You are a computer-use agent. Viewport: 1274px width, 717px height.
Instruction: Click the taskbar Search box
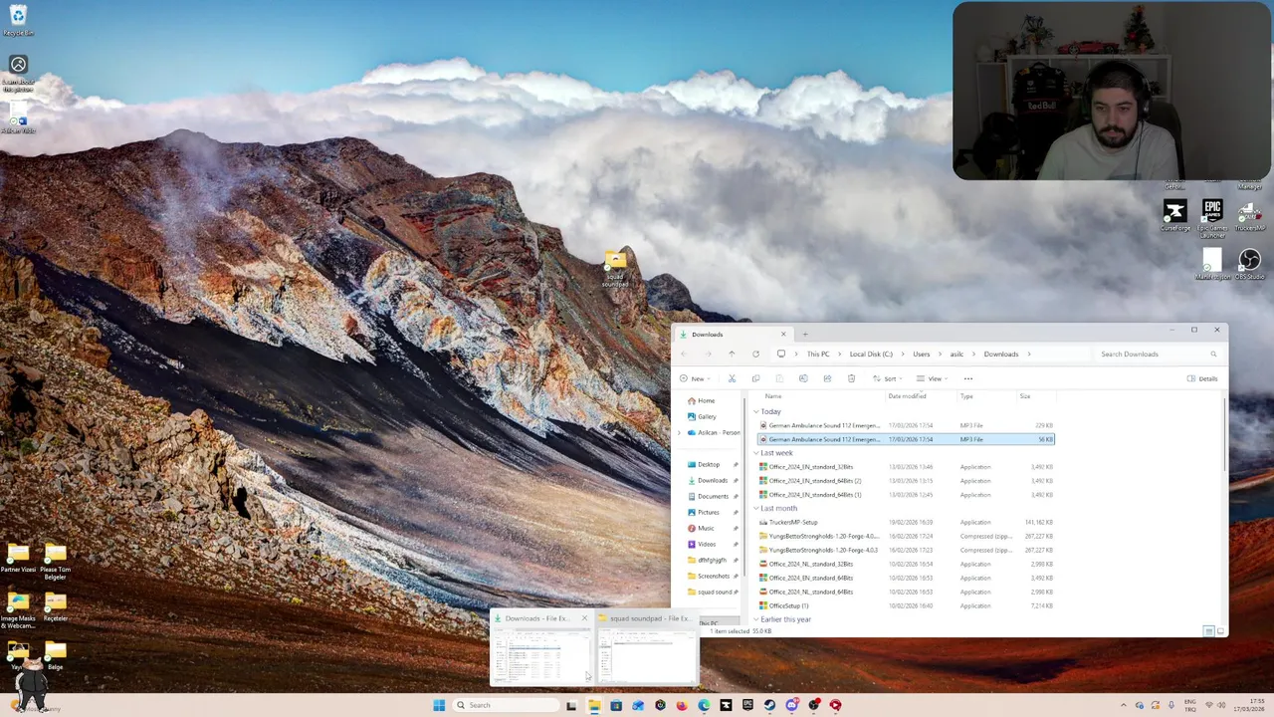coord(504,705)
